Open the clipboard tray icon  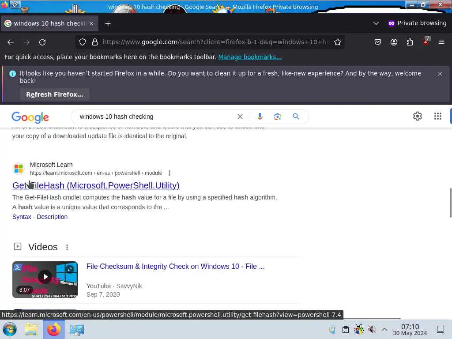[x=346, y=329]
